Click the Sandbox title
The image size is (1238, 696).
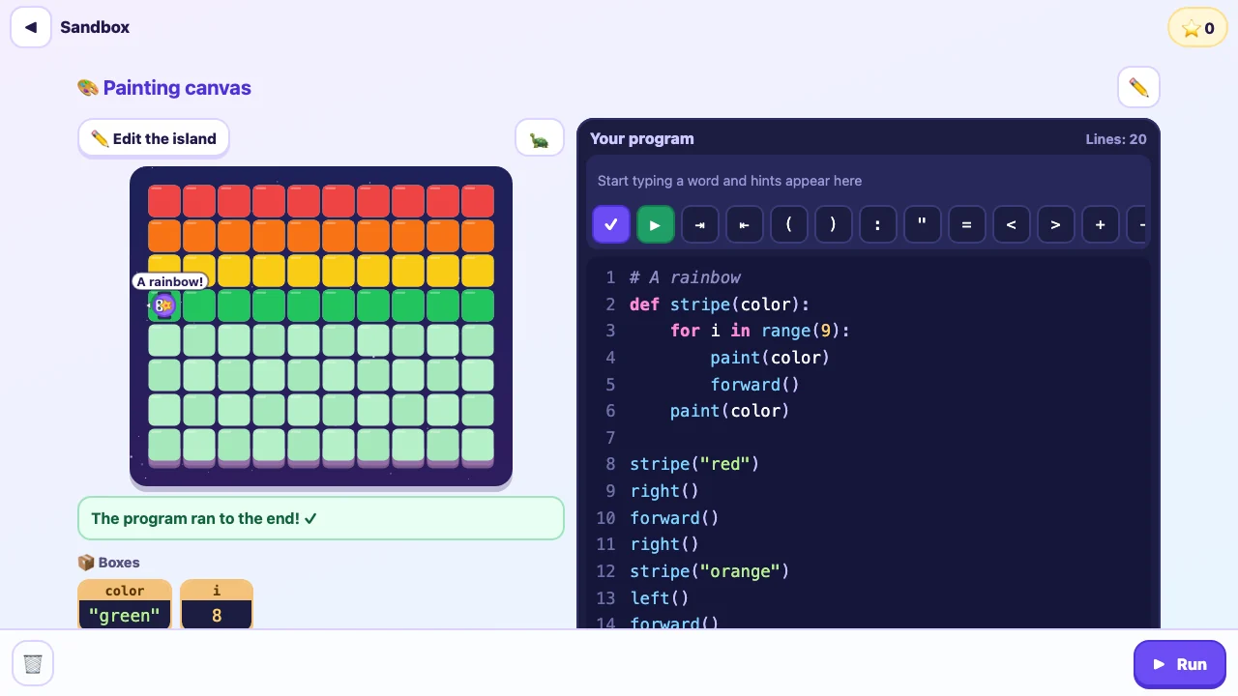click(95, 27)
